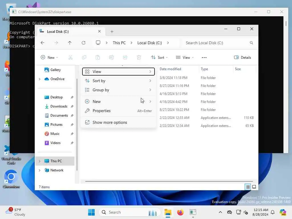Open the View submenu in context menu
The width and height of the screenshot is (292, 219).
coord(118,72)
